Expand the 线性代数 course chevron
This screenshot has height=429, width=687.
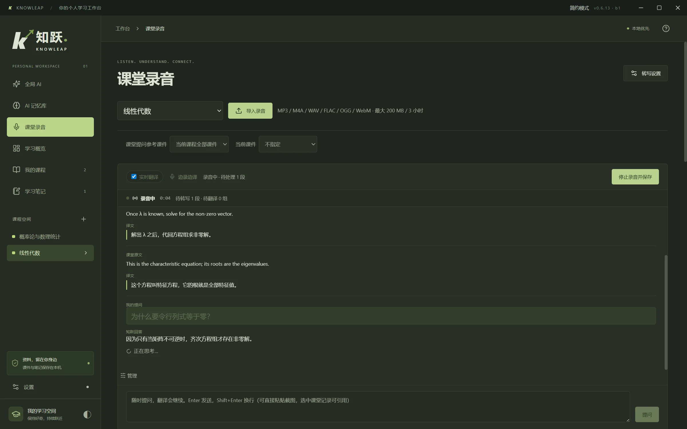[86, 253]
